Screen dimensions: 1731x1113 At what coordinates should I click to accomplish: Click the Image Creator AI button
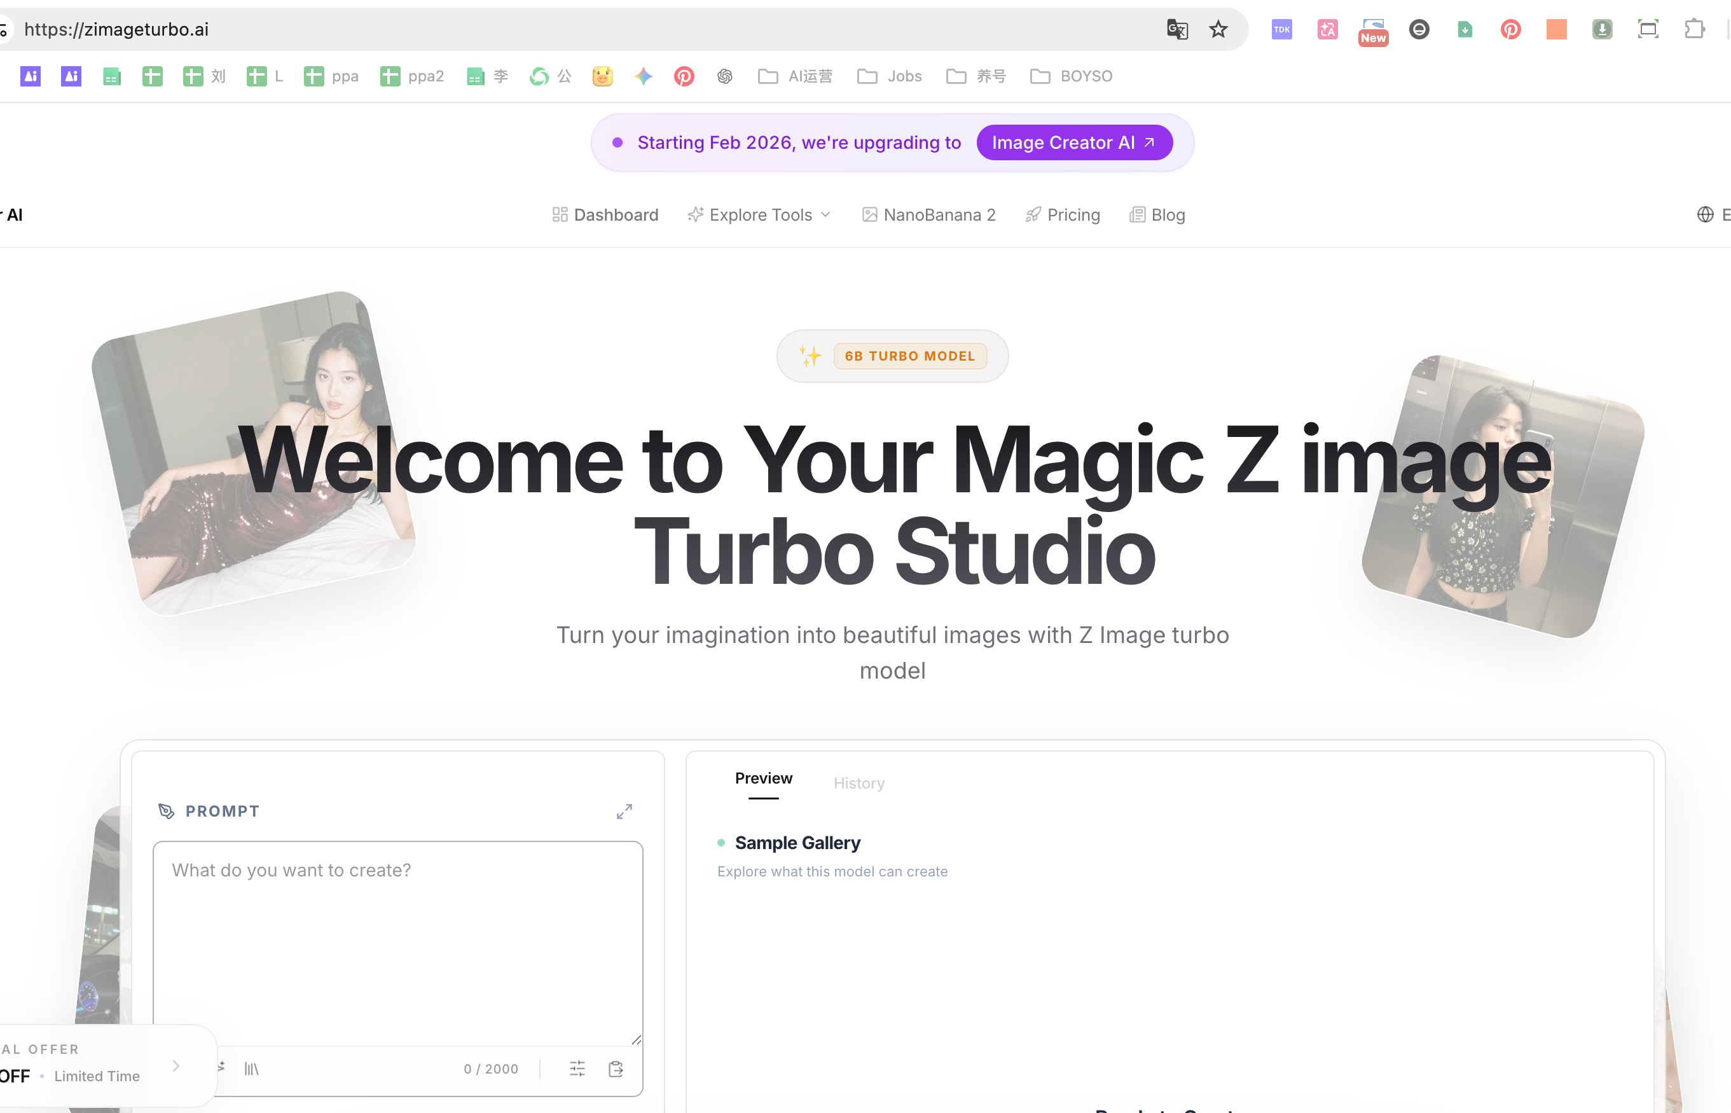1074,142
